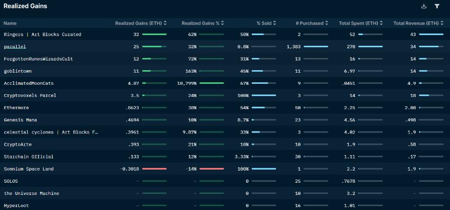The width and height of the screenshot is (450, 210).
Task: Select Ringers | Art Blocks Curated row
Action: pyautogui.click(x=42, y=35)
